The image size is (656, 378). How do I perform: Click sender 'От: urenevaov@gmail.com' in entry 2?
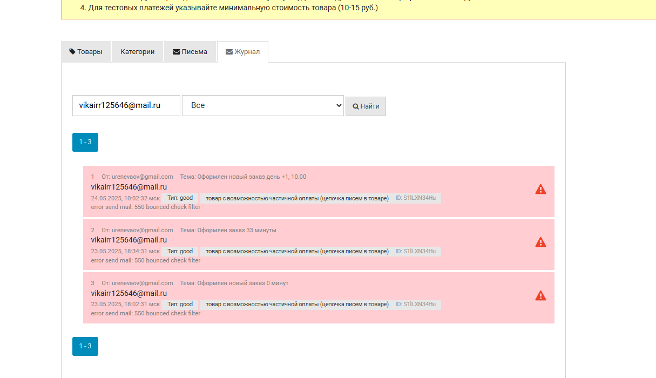(137, 230)
